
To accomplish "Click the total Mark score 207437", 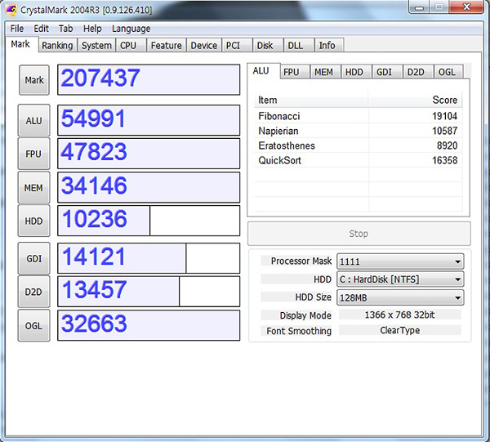I will (149, 80).
